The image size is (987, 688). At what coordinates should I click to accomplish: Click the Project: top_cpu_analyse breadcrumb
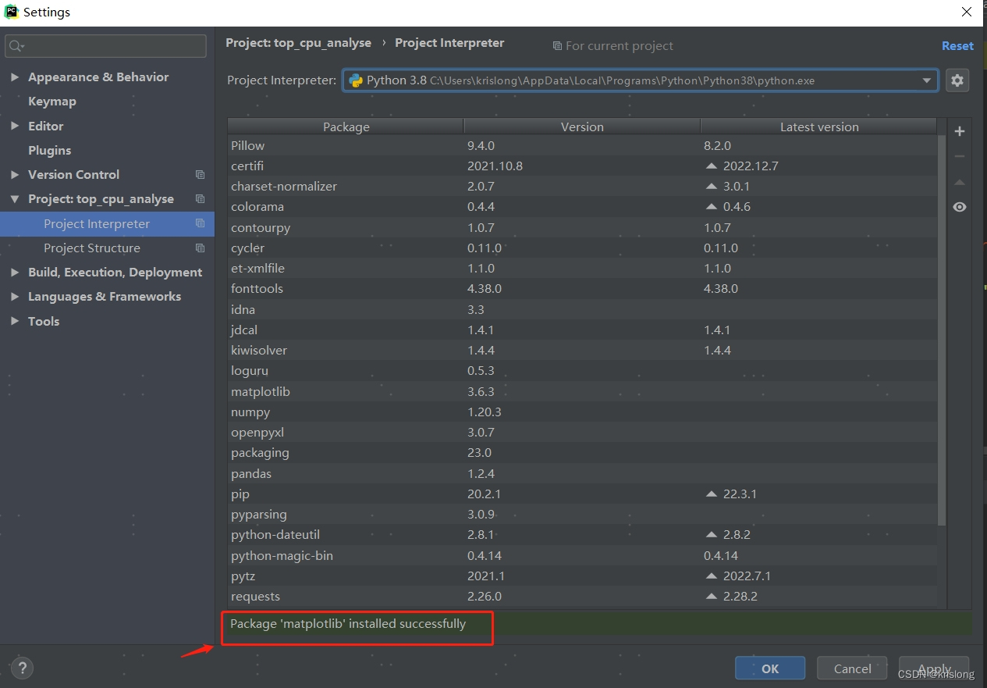[298, 43]
